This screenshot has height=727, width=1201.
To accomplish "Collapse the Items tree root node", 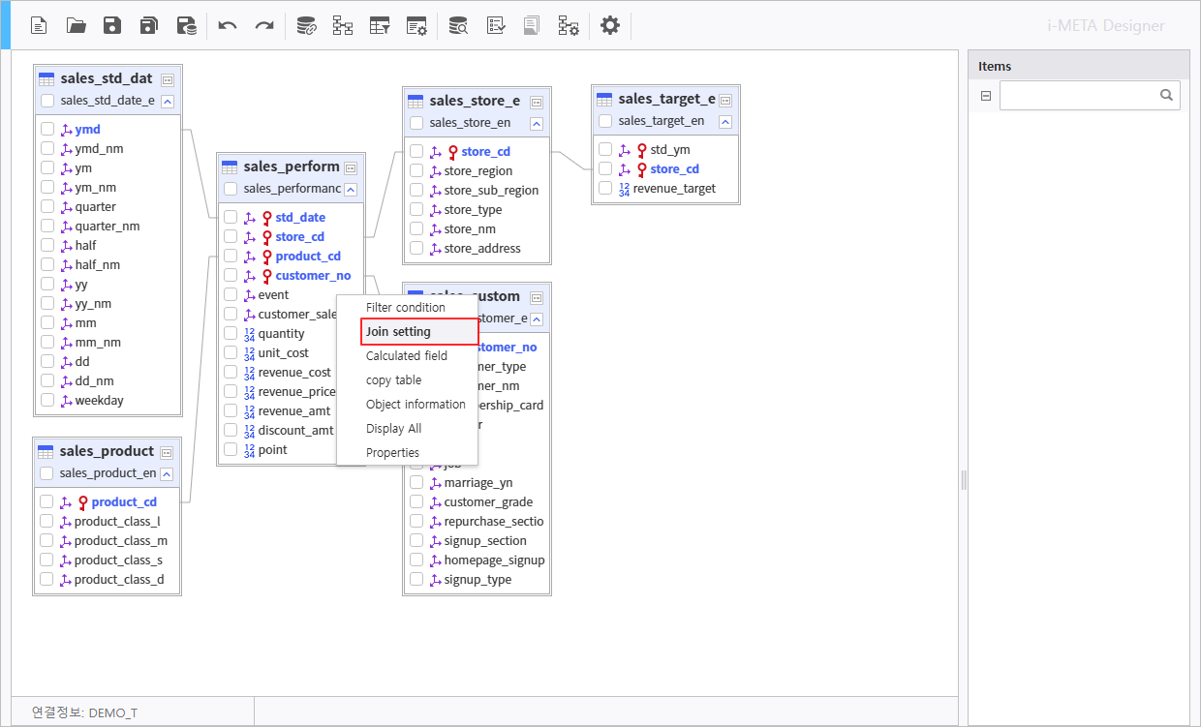I will tap(986, 96).
